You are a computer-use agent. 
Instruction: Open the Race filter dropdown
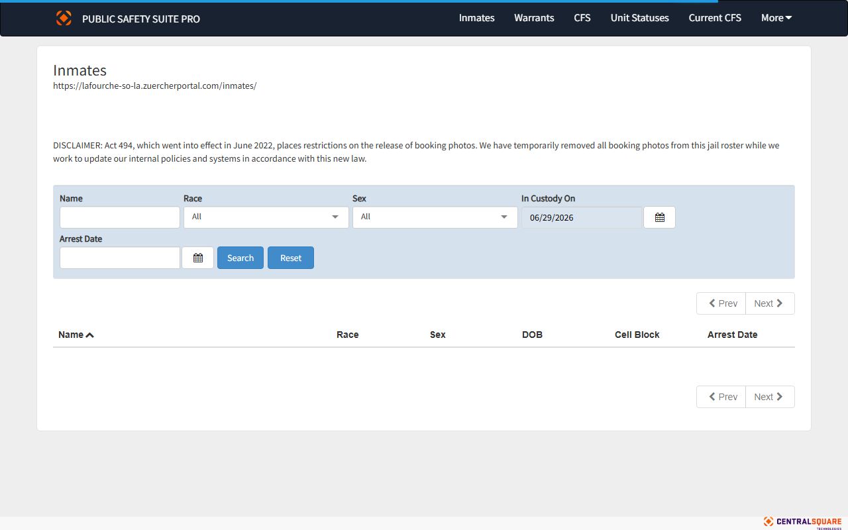(x=266, y=217)
